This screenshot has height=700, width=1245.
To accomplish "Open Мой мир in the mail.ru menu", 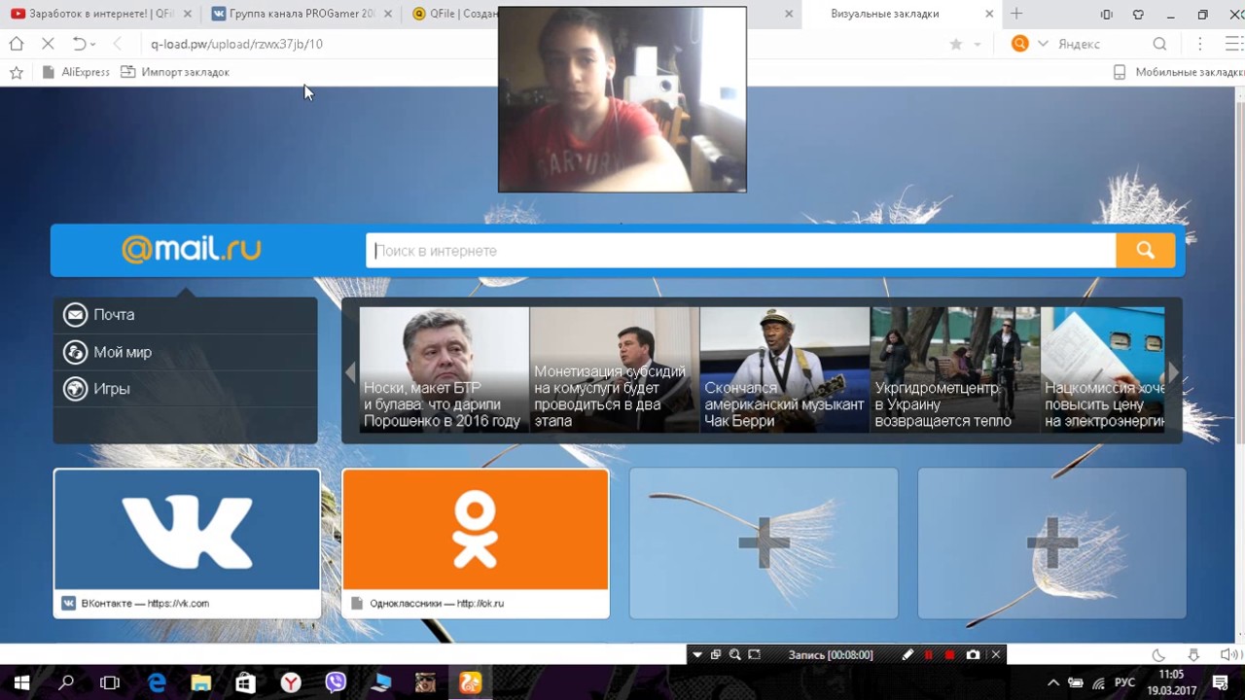I will [185, 352].
